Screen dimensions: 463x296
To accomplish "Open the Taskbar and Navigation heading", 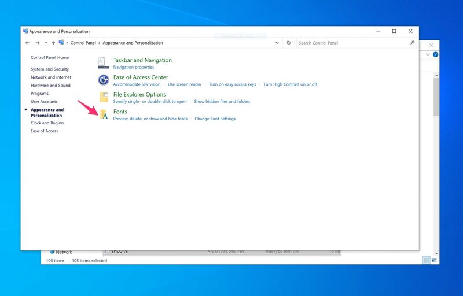I will [142, 60].
